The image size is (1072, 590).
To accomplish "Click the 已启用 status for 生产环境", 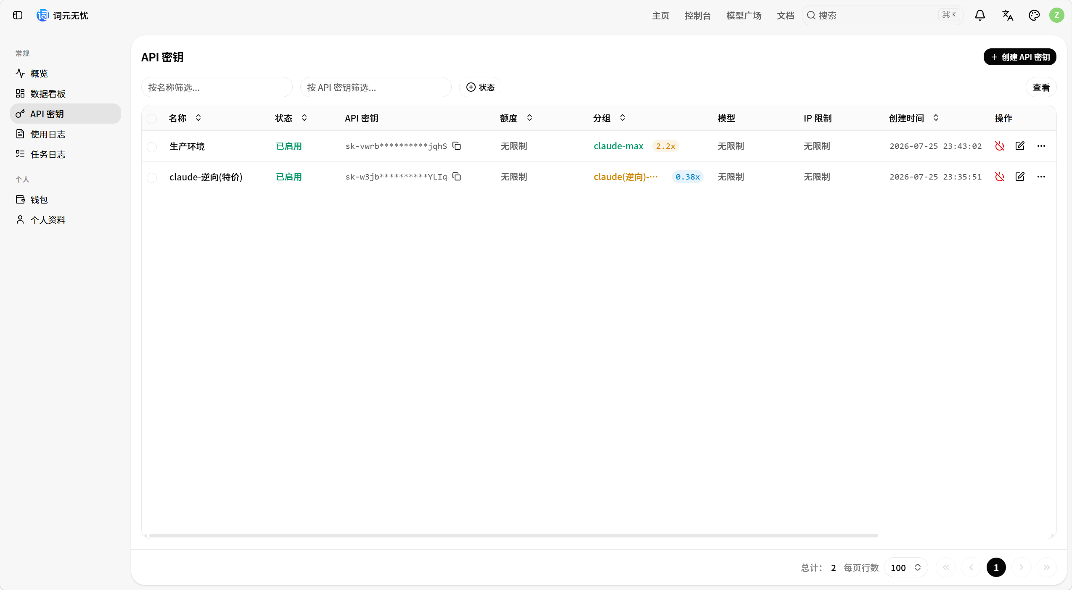I will [x=289, y=146].
